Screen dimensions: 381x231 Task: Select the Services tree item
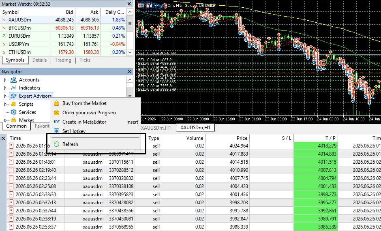[28, 112]
